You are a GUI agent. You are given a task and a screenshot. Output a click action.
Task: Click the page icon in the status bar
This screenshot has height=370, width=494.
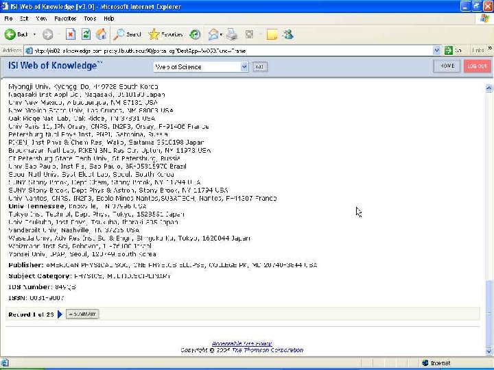[x=4, y=362]
